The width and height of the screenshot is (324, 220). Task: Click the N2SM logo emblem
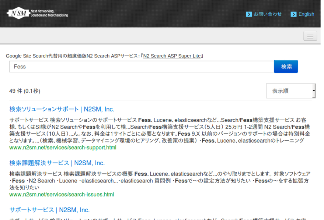pyautogui.click(x=17, y=14)
